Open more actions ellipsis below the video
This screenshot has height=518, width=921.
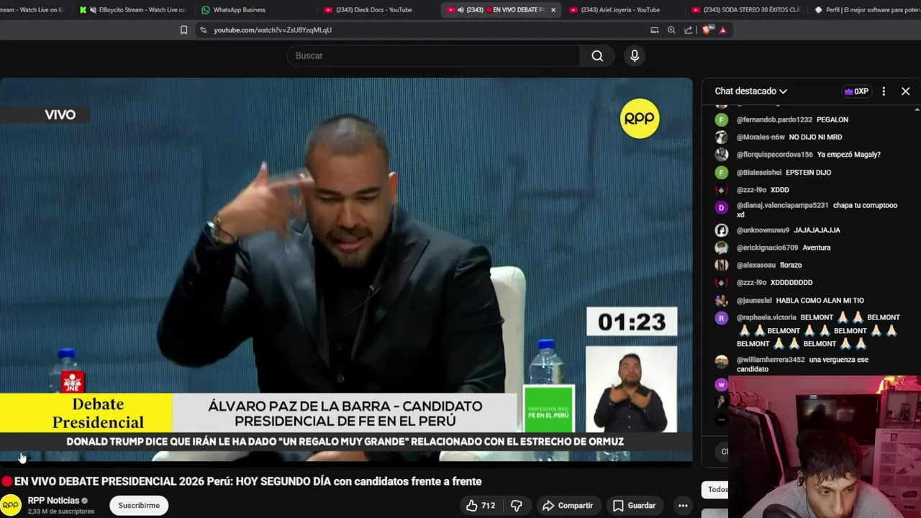[683, 506]
